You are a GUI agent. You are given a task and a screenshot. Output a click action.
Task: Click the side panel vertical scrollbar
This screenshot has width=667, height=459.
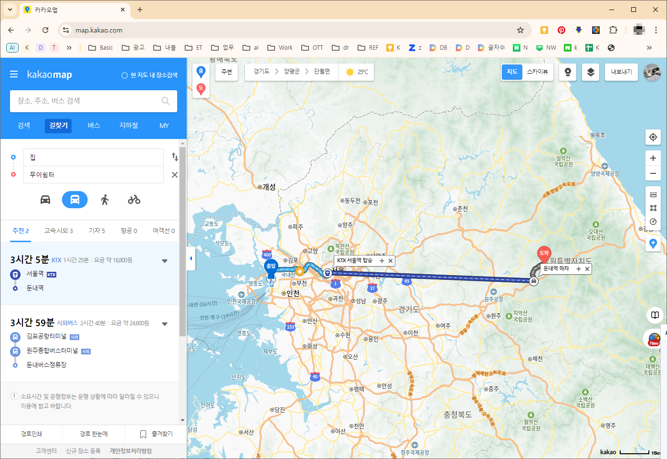click(183, 241)
